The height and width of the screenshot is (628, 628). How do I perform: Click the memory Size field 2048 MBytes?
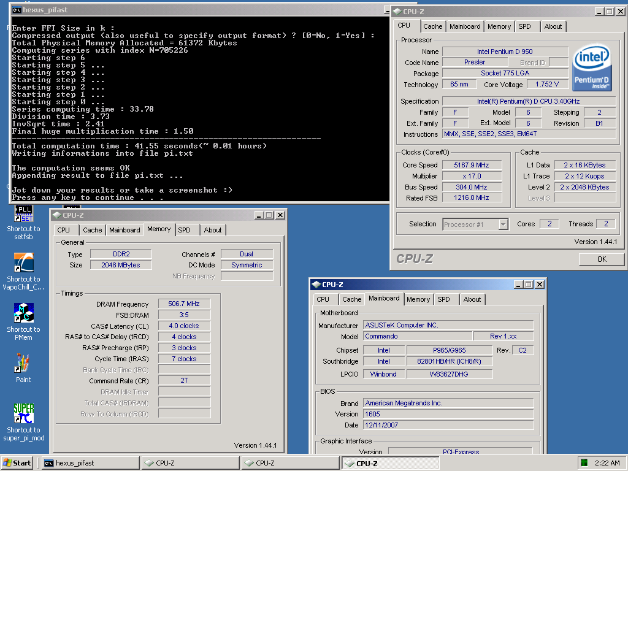[121, 265]
